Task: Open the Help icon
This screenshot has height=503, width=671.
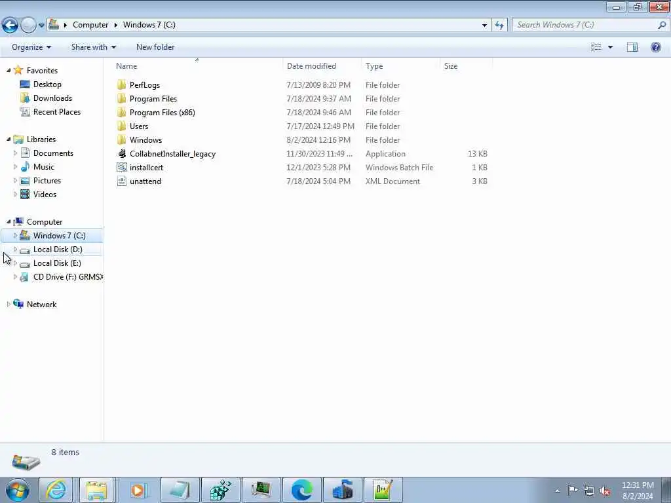Action: coord(655,47)
